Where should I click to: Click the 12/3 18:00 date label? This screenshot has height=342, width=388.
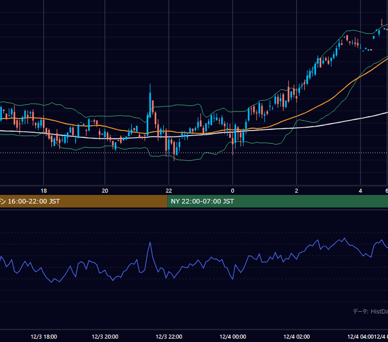44,336
